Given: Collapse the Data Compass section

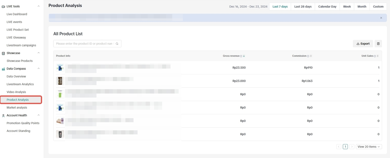Looking at the screenshot, I should 38,69.
